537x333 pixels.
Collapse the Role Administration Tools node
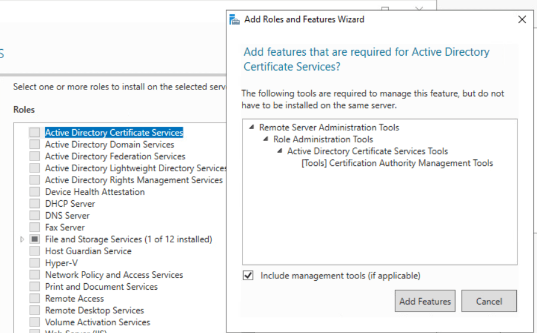(266, 139)
